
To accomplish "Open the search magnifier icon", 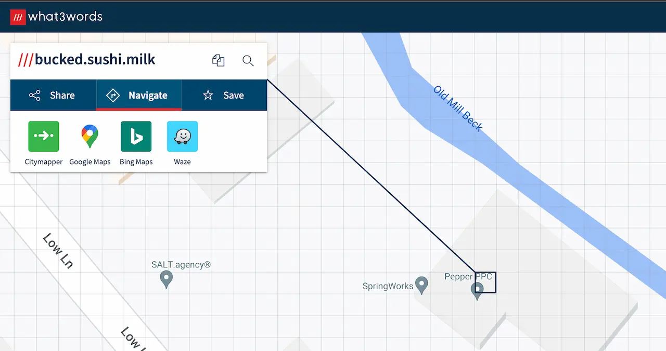I will pos(248,61).
